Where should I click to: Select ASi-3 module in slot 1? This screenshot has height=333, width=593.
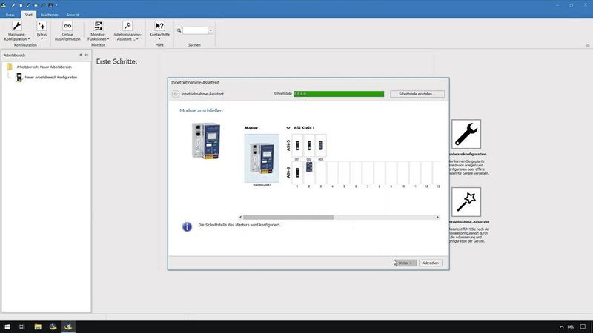(x=297, y=172)
